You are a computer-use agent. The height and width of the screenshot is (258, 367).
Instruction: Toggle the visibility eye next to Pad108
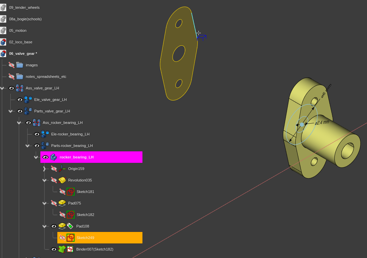point(54,226)
